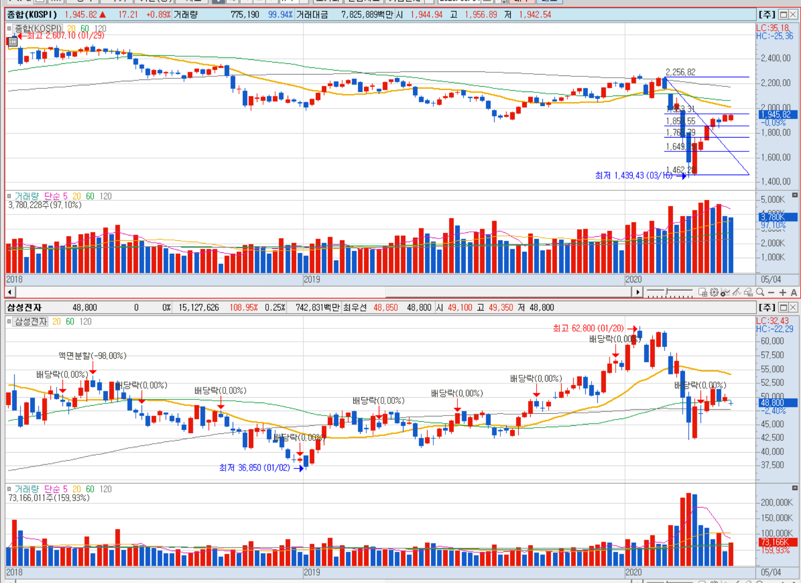
Task: Click the eraser tool icon in KOSPI toolbar
Action: click(748, 292)
